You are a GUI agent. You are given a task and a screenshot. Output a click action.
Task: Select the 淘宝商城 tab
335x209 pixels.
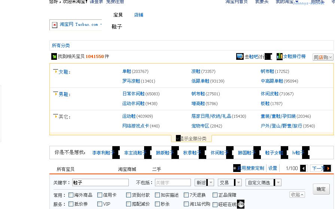coord(127,169)
